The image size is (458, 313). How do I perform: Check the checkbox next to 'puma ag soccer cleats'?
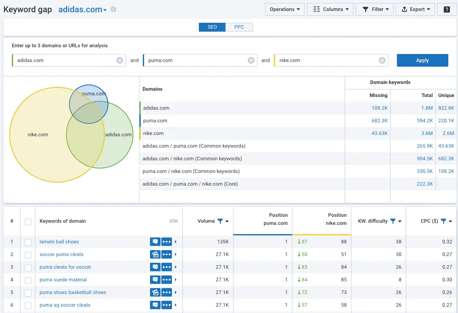[x=28, y=305]
